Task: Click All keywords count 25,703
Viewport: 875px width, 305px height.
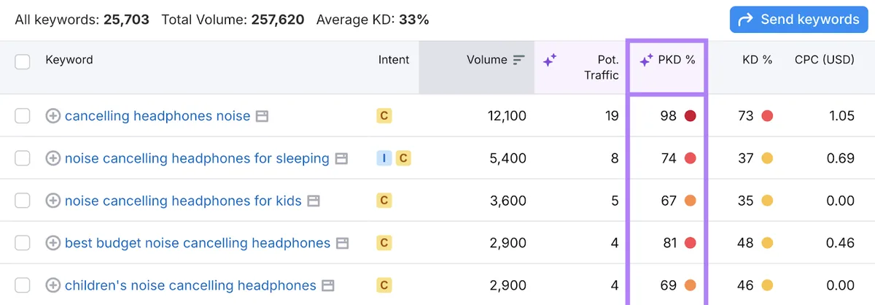Action: (x=126, y=20)
